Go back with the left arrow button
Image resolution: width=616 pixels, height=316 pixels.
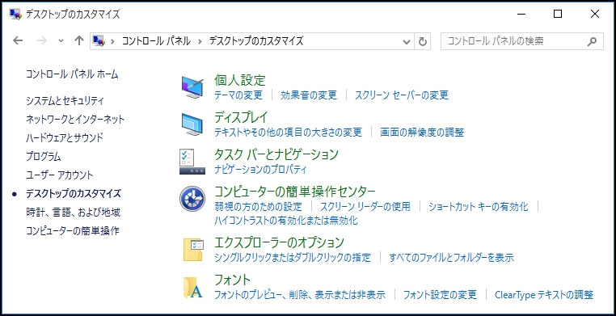pos(18,41)
